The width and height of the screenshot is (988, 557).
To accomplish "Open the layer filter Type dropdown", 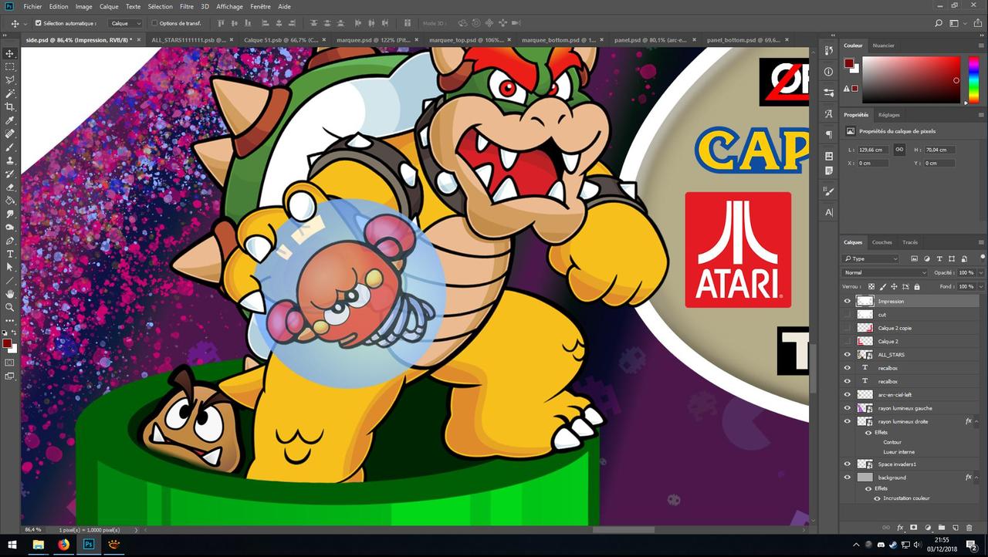I will (871, 258).
